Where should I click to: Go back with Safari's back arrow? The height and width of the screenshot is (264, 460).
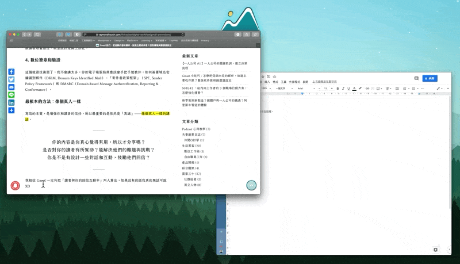(24, 35)
